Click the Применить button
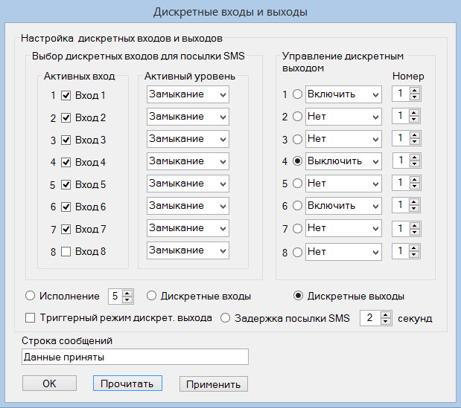 coord(214,384)
